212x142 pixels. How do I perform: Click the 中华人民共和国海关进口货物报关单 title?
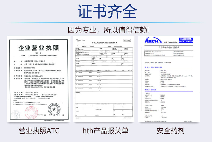104,43
